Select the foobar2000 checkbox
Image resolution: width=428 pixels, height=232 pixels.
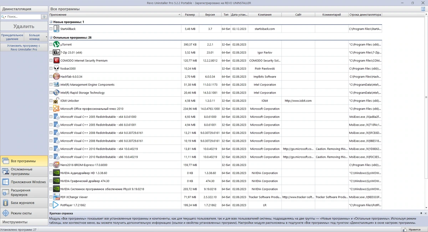(51, 69)
